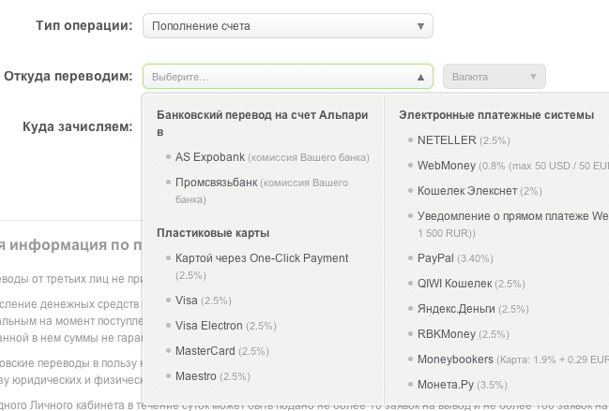The height and width of the screenshot is (411, 609).
Task: Click the Тип операции label
Action: (84, 25)
